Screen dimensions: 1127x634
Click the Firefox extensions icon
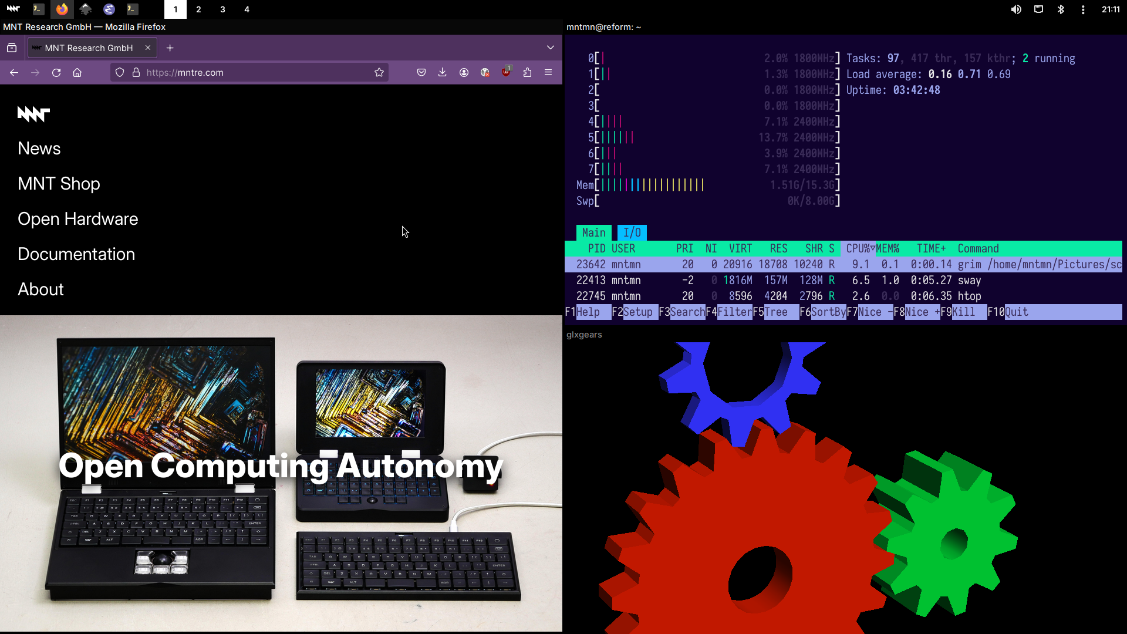[x=527, y=72]
